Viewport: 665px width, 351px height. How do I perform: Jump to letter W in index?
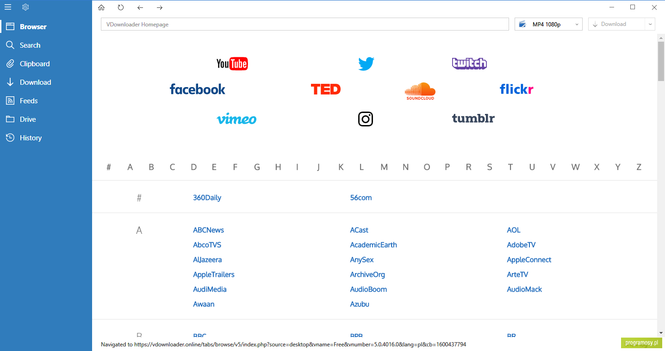click(575, 167)
